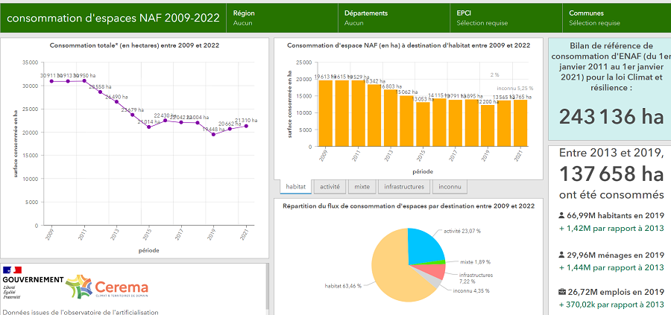Screen dimensions: 671x315
Task: Click the 2015 data point on line chart
Action: 149,127
